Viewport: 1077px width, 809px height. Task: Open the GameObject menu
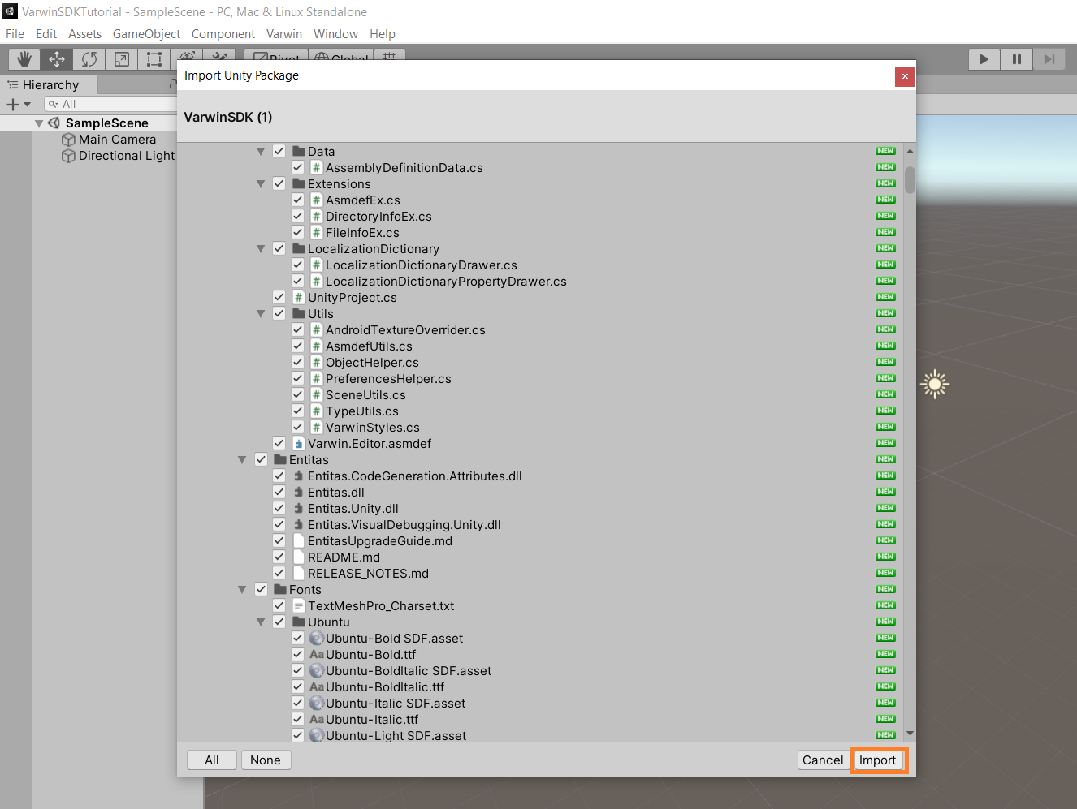tap(146, 34)
